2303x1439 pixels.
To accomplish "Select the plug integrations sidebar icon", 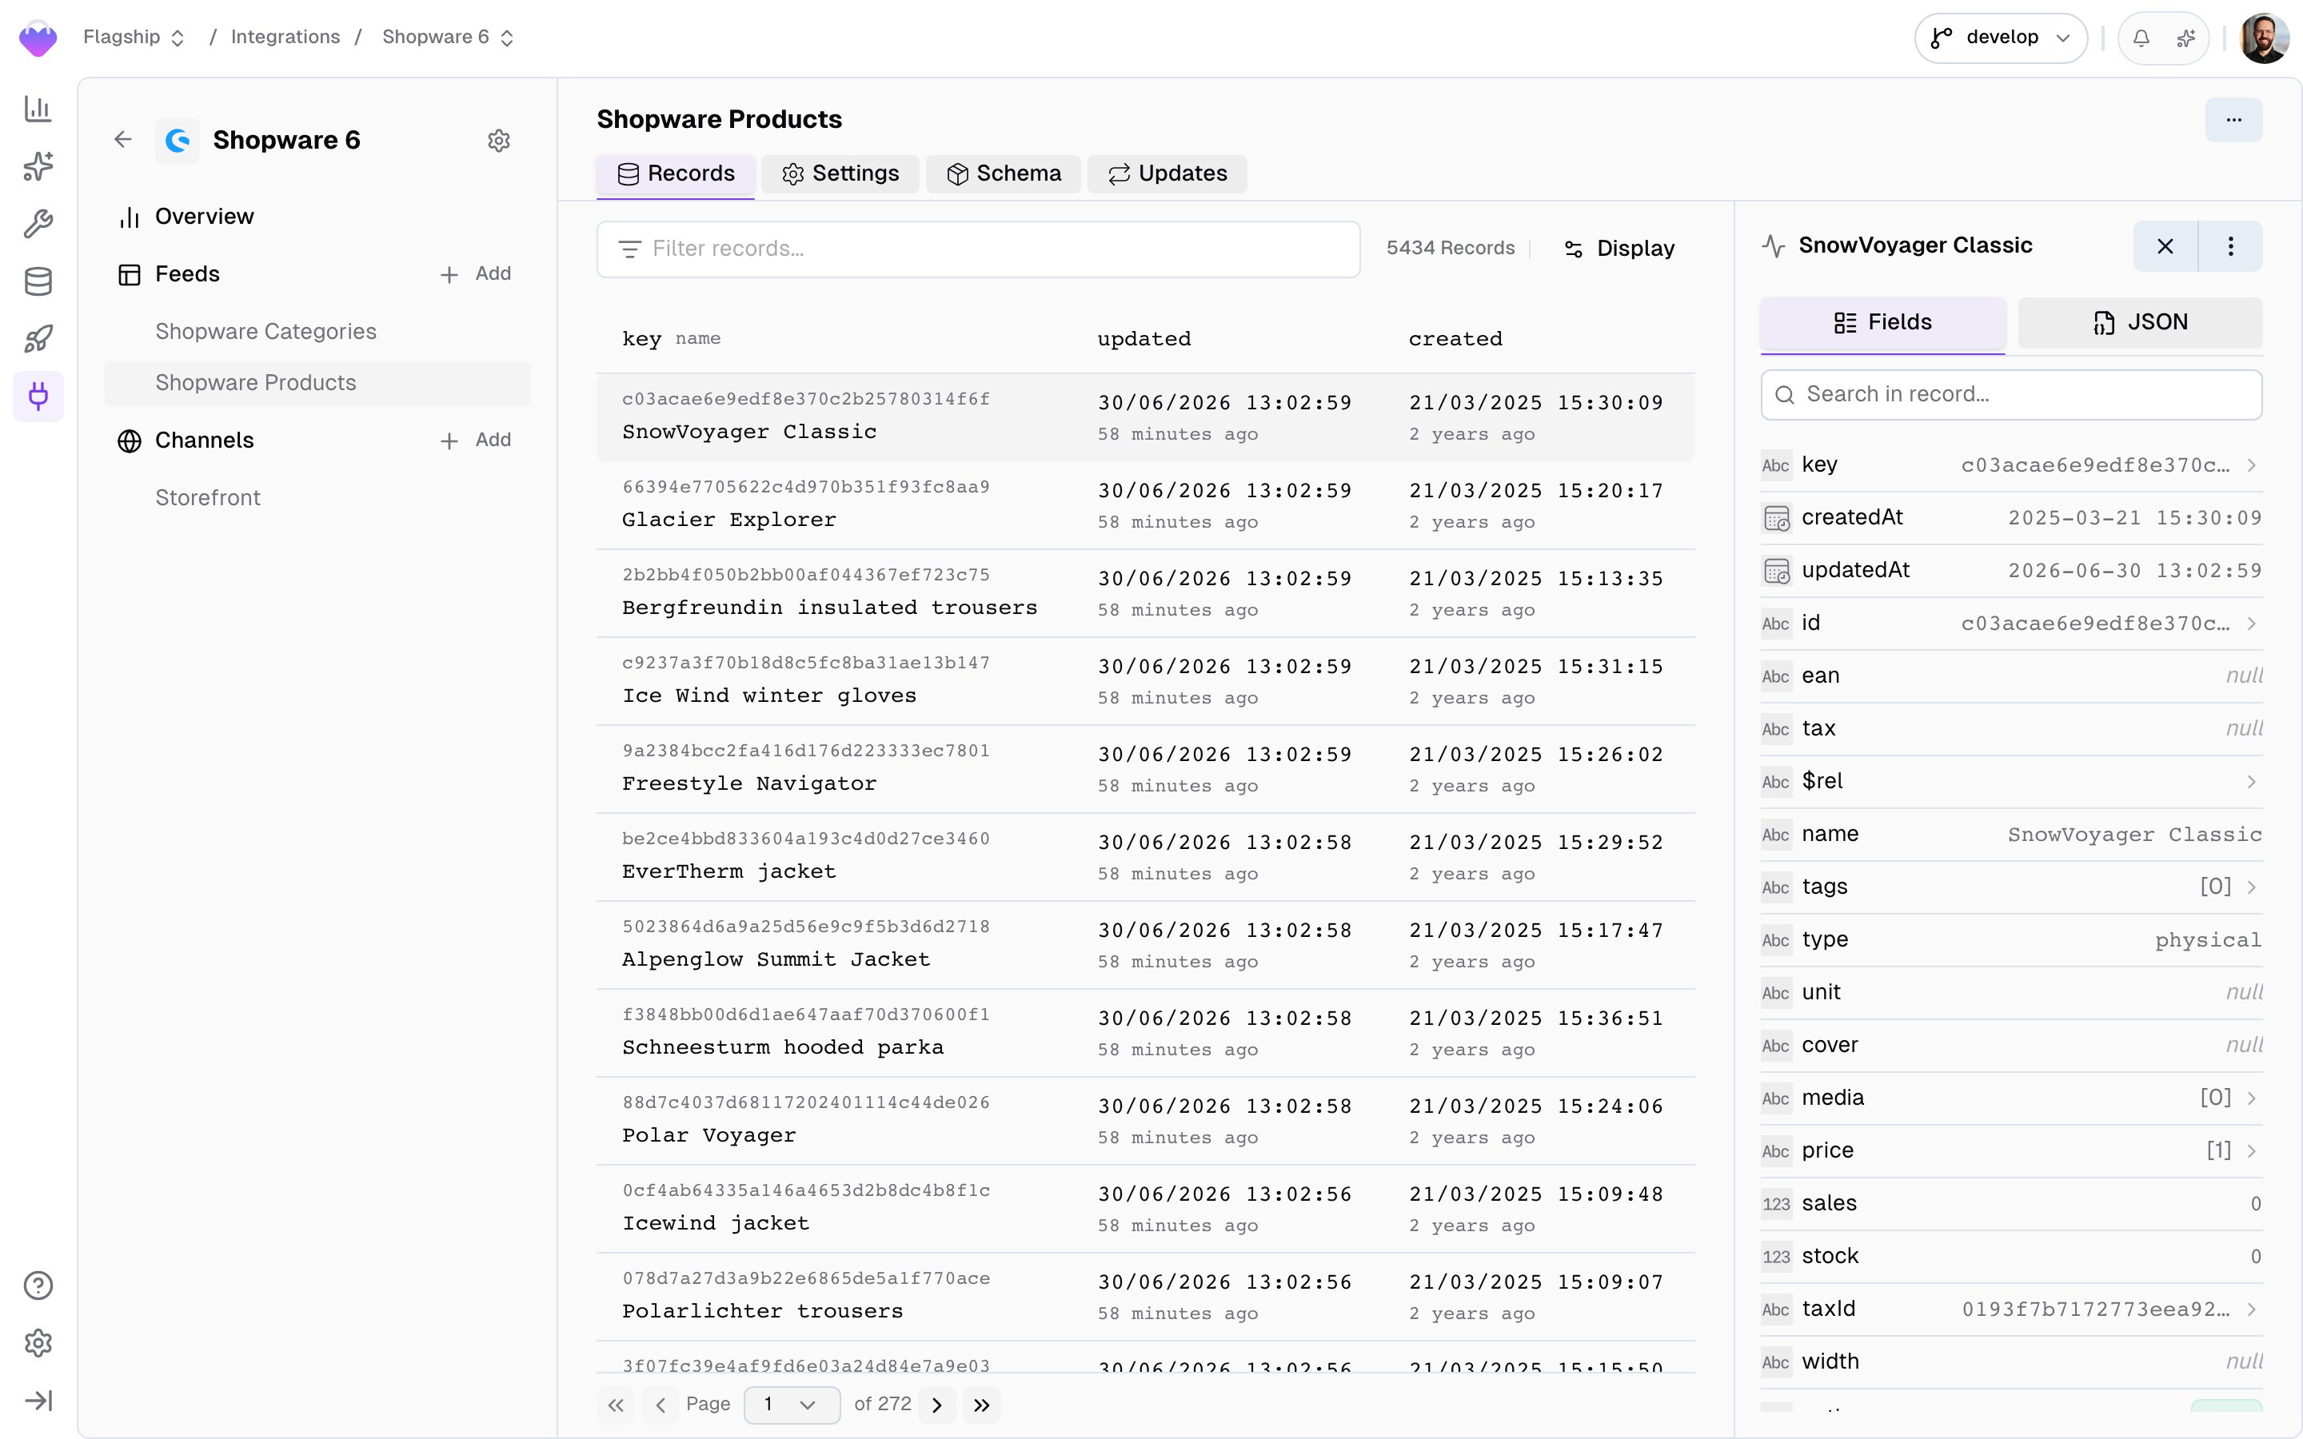I will (38, 396).
